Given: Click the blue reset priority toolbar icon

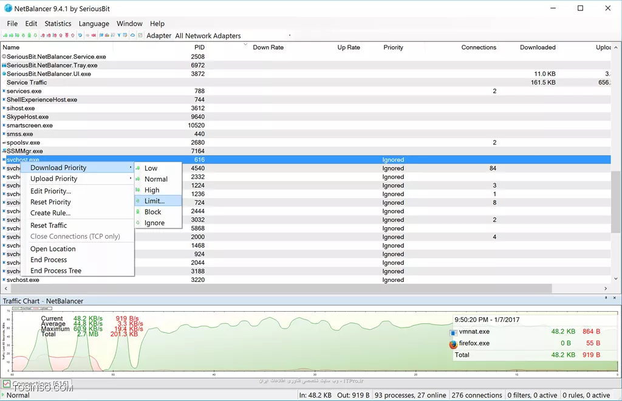Looking at the screenshot, I should pos(80,35).
